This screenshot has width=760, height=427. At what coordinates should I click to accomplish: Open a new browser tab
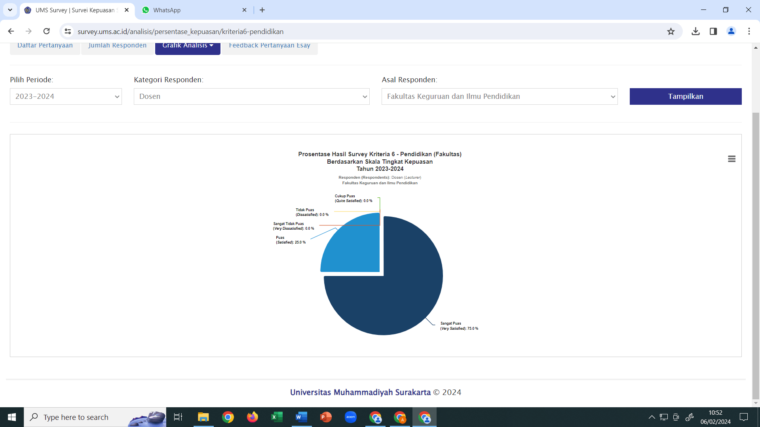pos(262,10)
